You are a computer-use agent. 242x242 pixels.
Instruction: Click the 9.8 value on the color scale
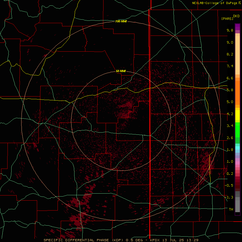230,30
